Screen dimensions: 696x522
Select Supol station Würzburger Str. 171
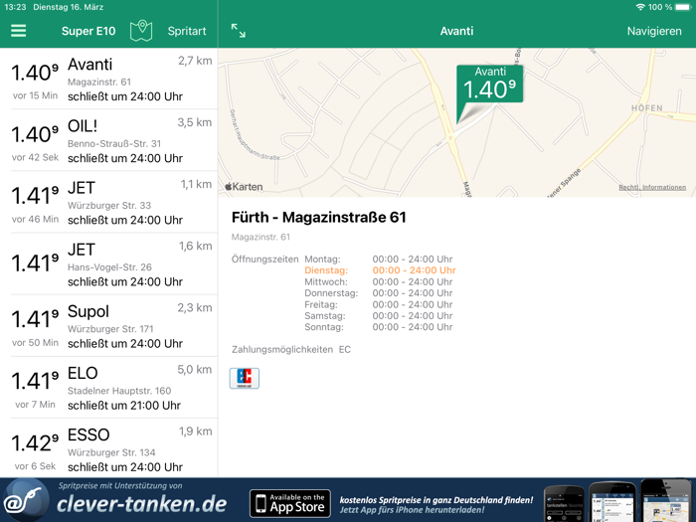108,325
